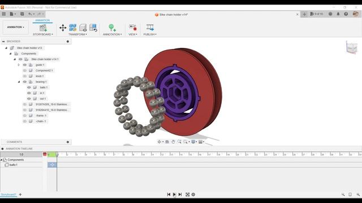Select the Storyboard1 tab
The width and height of the screenshot is (362, 203).
(x=8, y=195)
